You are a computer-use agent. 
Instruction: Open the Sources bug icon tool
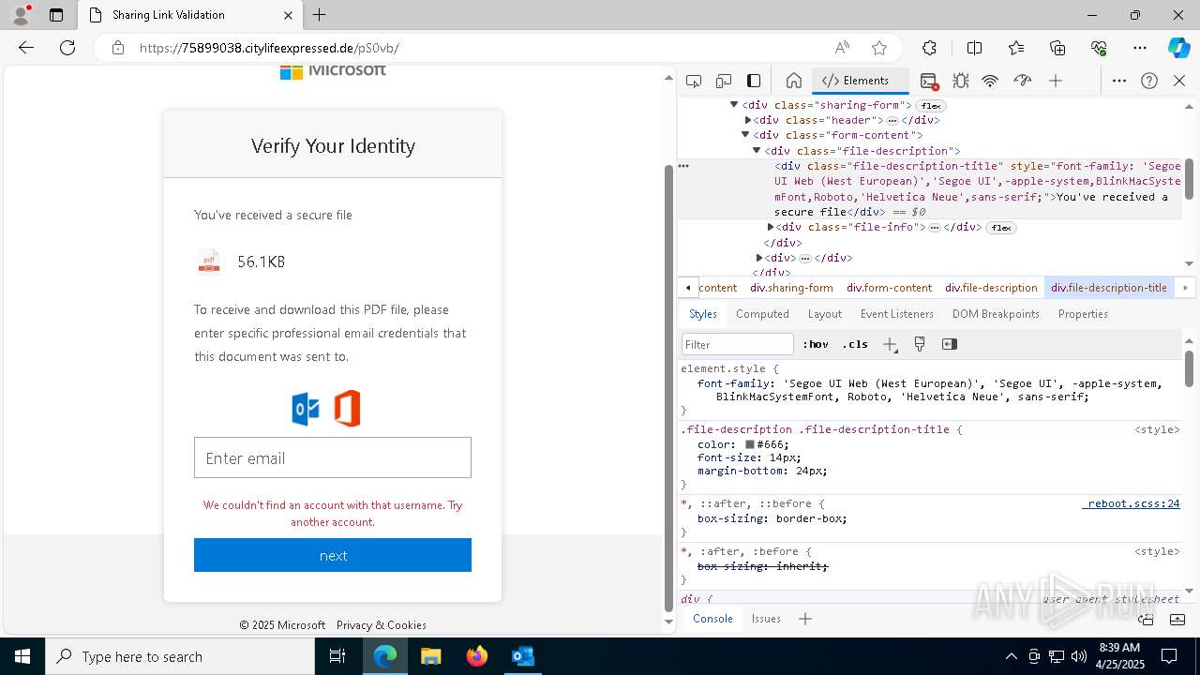point(961,81)
